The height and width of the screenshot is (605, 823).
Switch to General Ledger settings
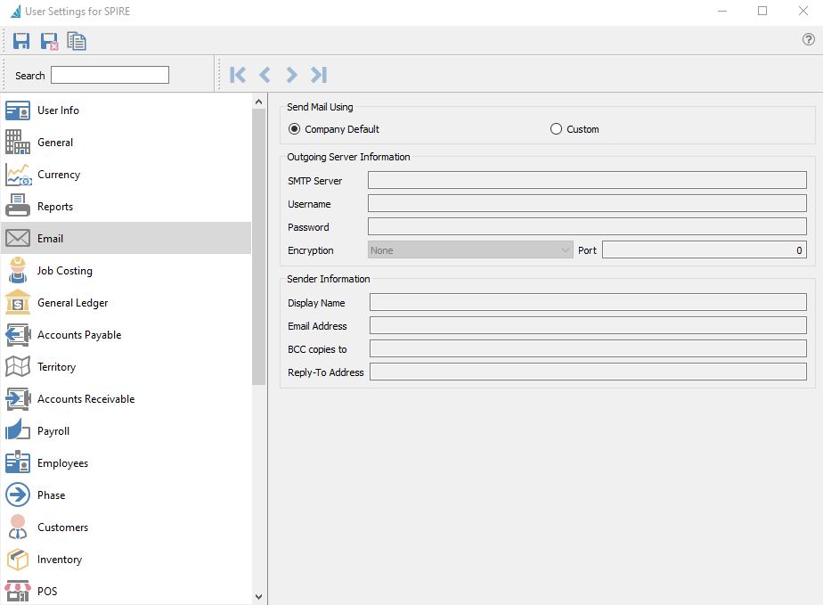(72, 303)
